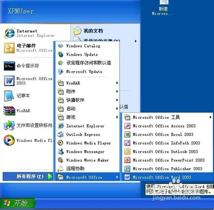Click the Microsoft Update icon
This screenshot has width=214, height=210.
(x=61, y=72)
